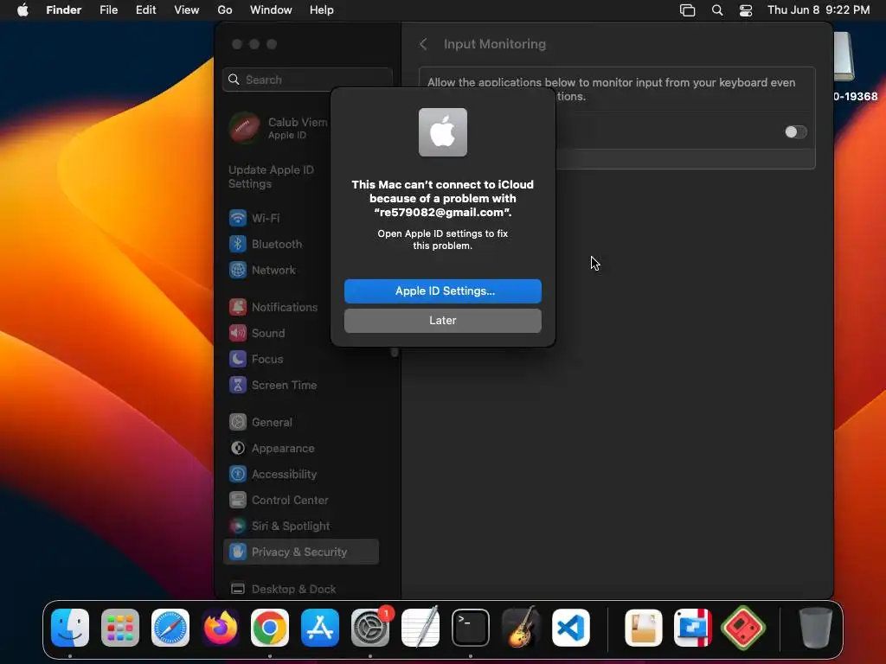This screenshot has height=664, width=886.
Task: Select the Privacy & Security hand icon
Action: (x=238, y=552)
